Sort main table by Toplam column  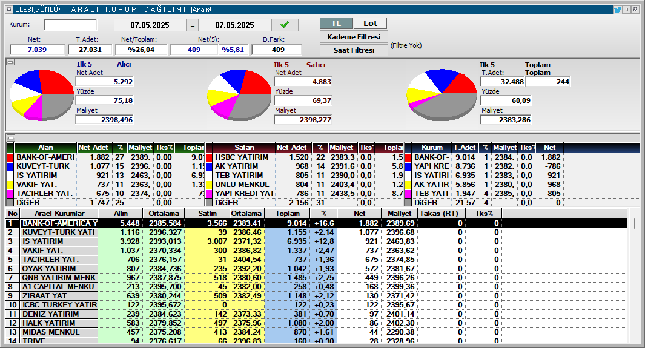pyautogui.click(x=288, y=214)
